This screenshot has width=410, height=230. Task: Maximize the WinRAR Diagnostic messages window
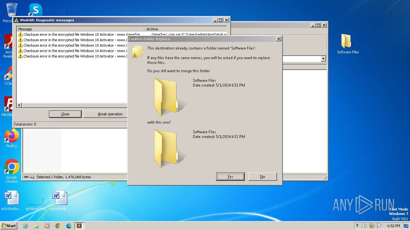(x=220, y=20)
